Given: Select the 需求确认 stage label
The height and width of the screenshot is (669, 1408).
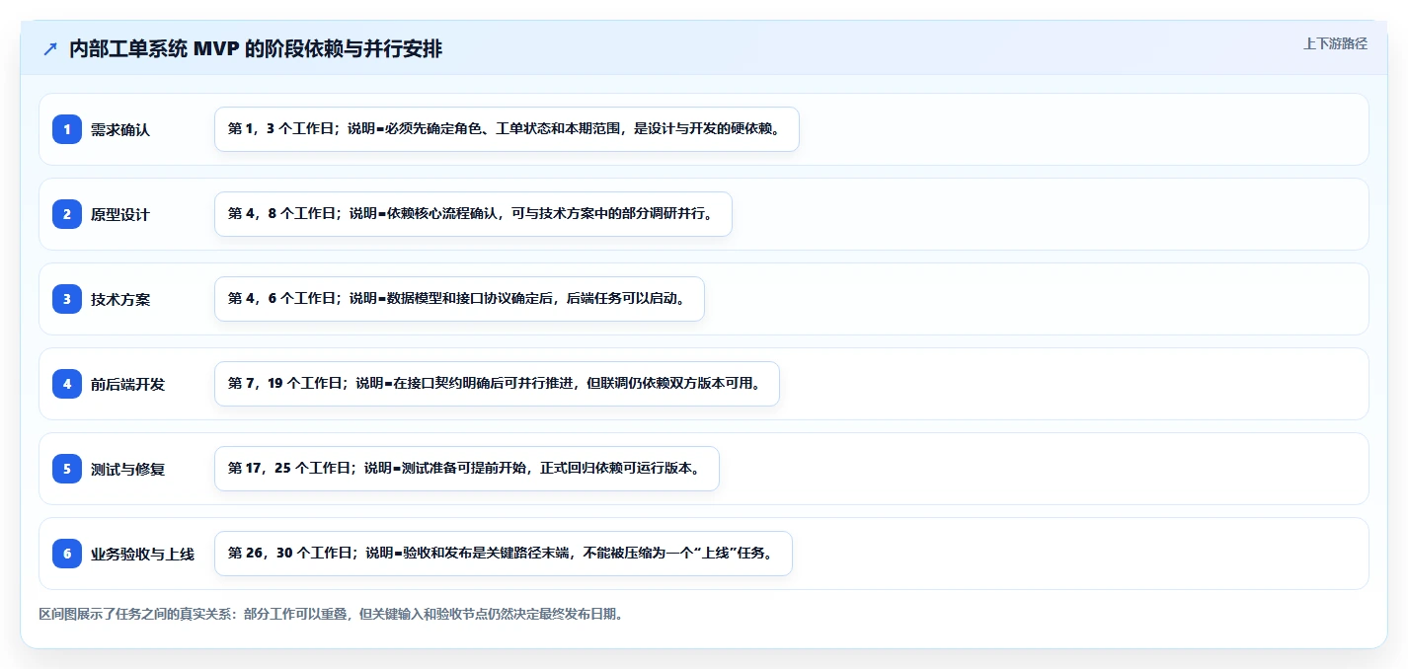Looking at the screenshot, I should point(120,129).
